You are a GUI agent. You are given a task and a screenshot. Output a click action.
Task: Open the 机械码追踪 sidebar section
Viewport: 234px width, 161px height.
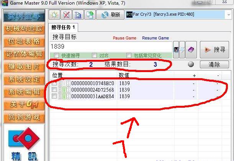(24, 28)
